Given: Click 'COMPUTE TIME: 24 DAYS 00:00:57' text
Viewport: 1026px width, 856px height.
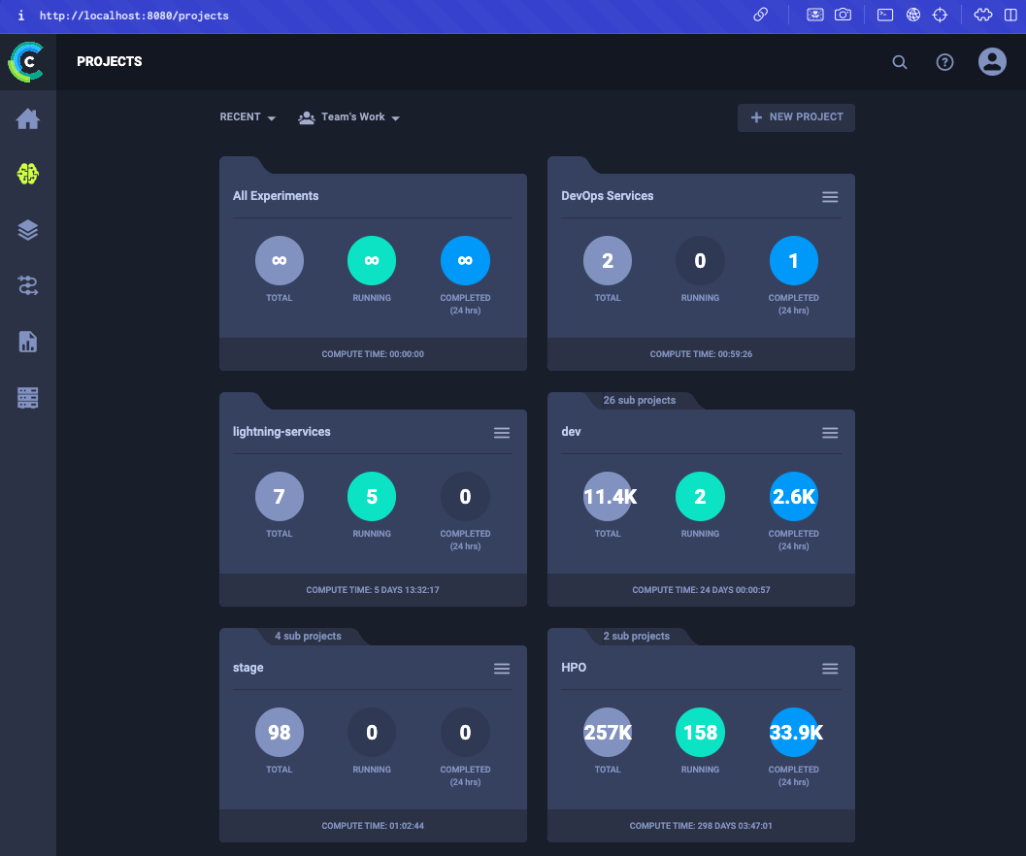Looking at the screenshot, I should pos(701,590).
